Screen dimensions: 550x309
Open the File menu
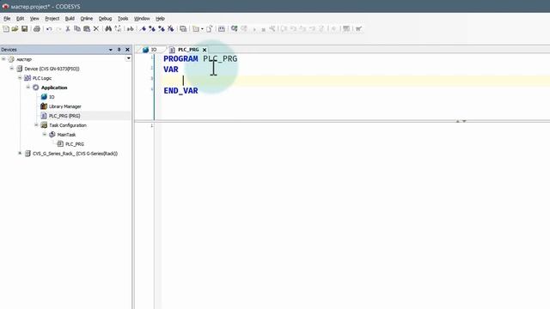coord(7,19)
